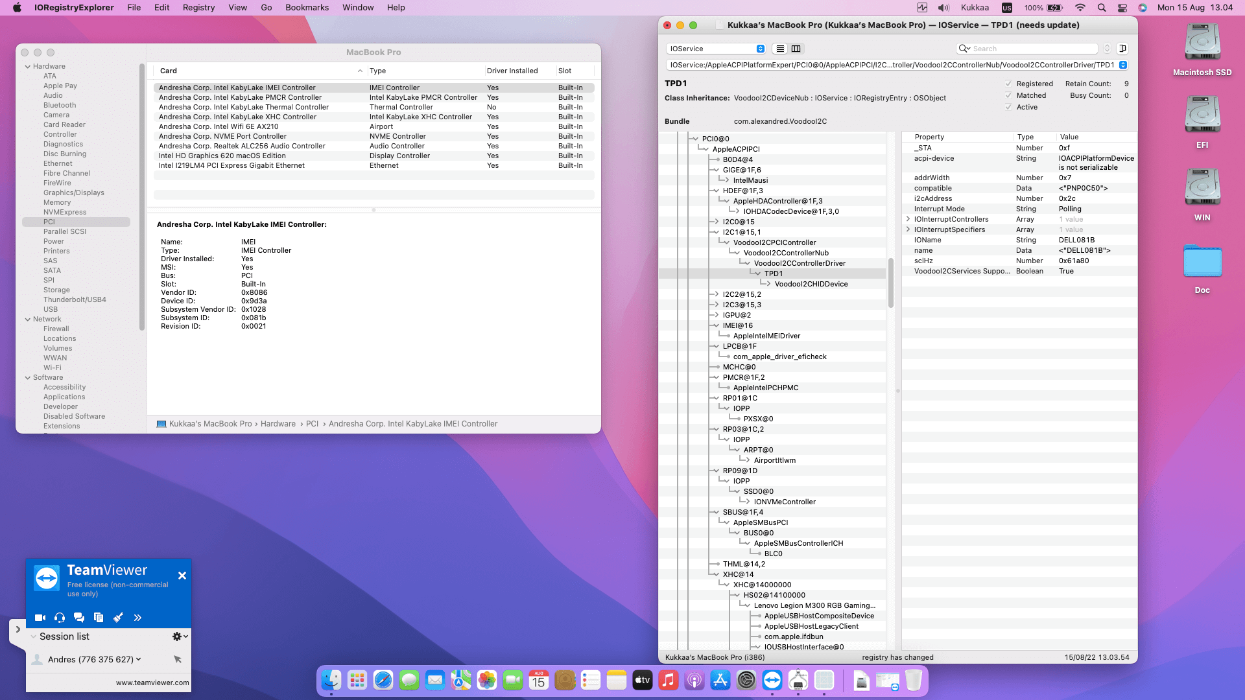This screenshot has width=1245, height=700.
Task: Open the IOService plane dropdown
Action: pyautogui.click(x=716, y=49)
